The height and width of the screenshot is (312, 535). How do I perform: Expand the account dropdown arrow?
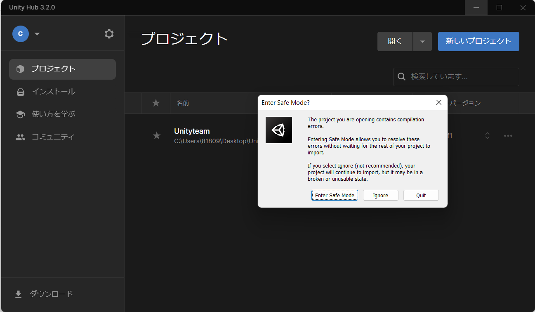point(37,34)
